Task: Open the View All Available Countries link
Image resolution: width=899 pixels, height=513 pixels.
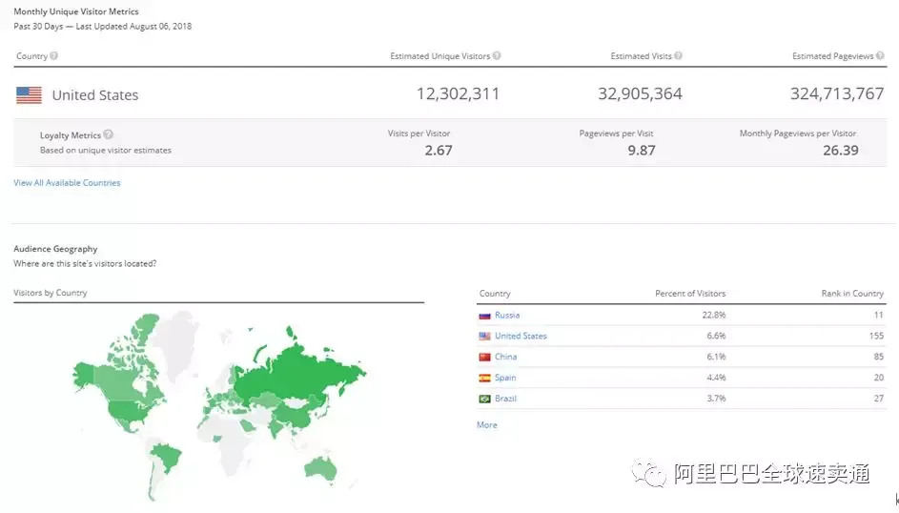Action: [x=67, y=183]
